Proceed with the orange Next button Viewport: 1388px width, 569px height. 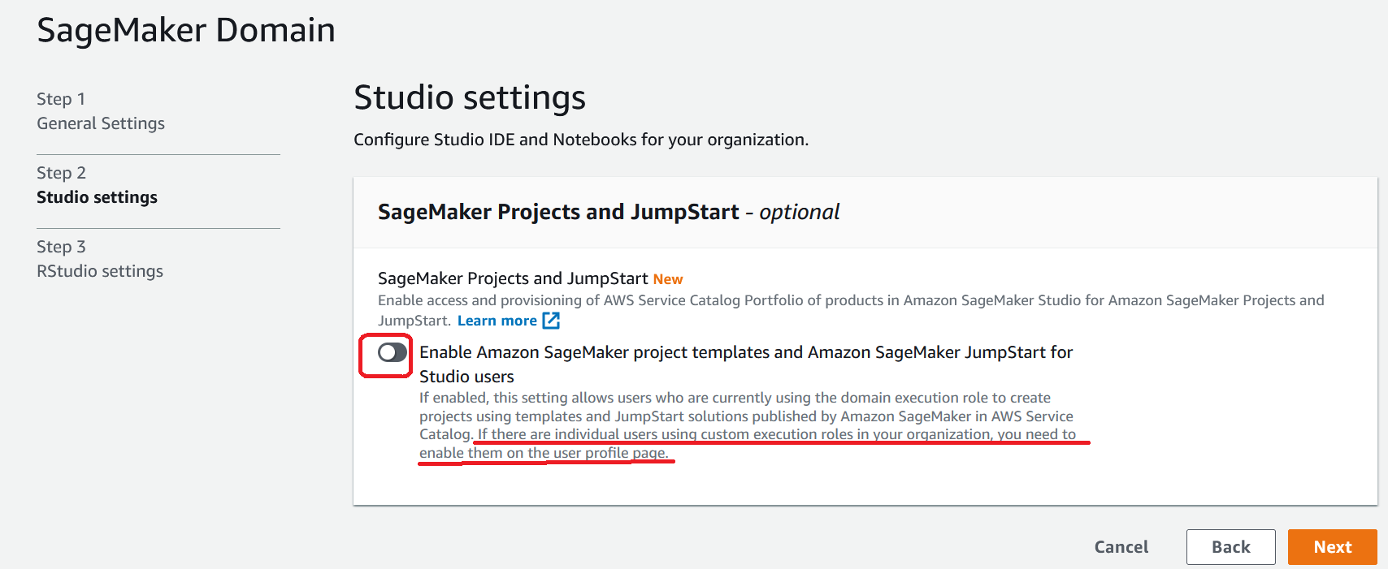point(1332,547)
